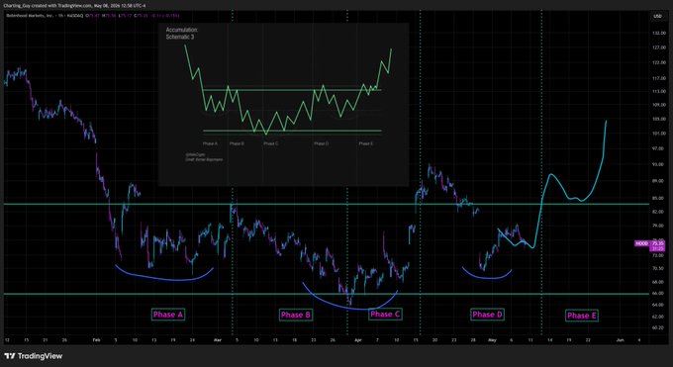Click the 132.00 price axis label

pyautogui.click(x=659, y=33)
